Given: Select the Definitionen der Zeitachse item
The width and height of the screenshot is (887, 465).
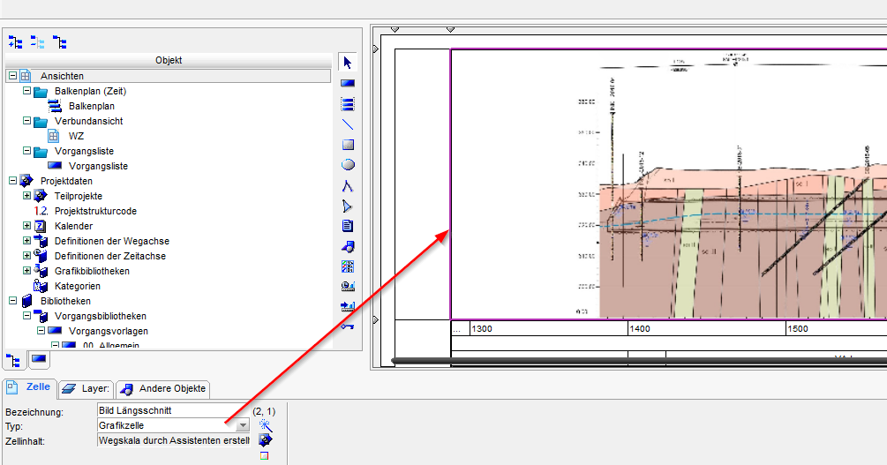Looking at the screenshot, I should coord(110,256).
